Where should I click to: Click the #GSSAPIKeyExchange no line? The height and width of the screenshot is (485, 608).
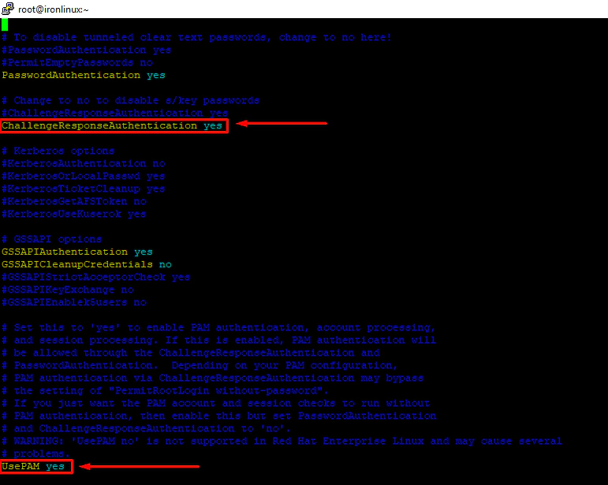(68, 289)
